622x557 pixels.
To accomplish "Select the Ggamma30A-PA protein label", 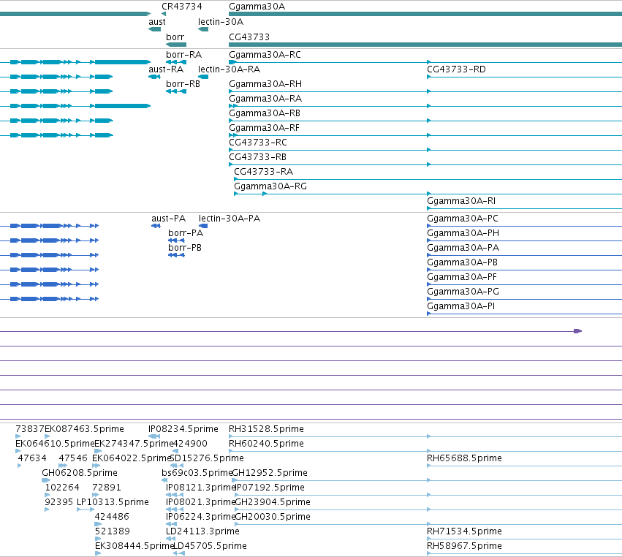I will click(463, 248).
